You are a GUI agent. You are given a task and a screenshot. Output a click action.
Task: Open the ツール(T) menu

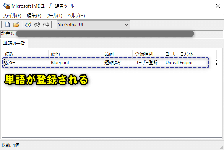pyautogui.click(x=54, y=15)
